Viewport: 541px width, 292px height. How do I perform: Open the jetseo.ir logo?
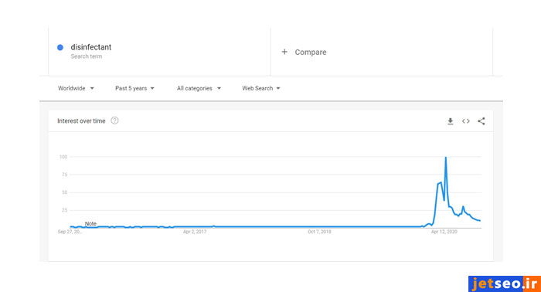(505, 284)
